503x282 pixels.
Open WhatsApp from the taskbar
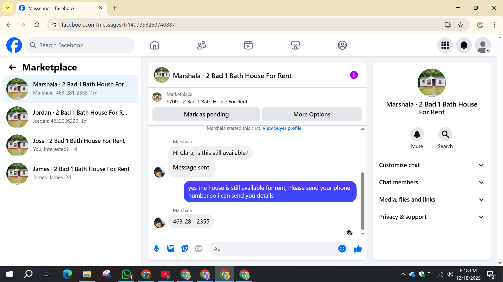click(x=127, y=274)
